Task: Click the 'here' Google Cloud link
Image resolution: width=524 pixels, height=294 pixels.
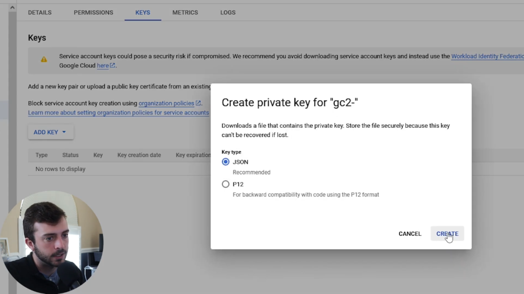Action: (x=103, y=65)
